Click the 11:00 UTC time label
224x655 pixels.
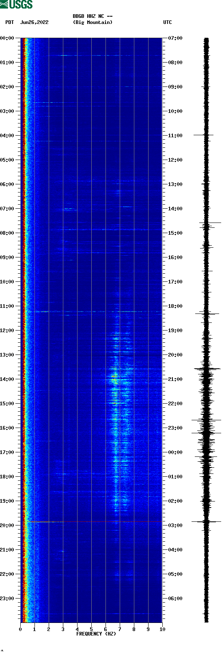point(175,136)
